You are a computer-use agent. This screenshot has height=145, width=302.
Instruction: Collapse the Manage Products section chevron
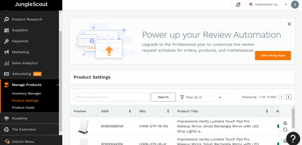pyautogui.click(x=58, y=85)
